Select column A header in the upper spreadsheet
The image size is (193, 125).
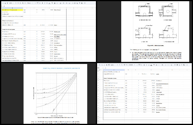pyautogui.click(x=12, y=8)
